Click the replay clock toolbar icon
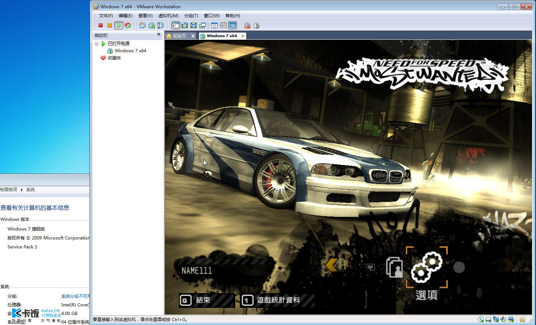Screen dimensions: 536x325 click(256, 25)
